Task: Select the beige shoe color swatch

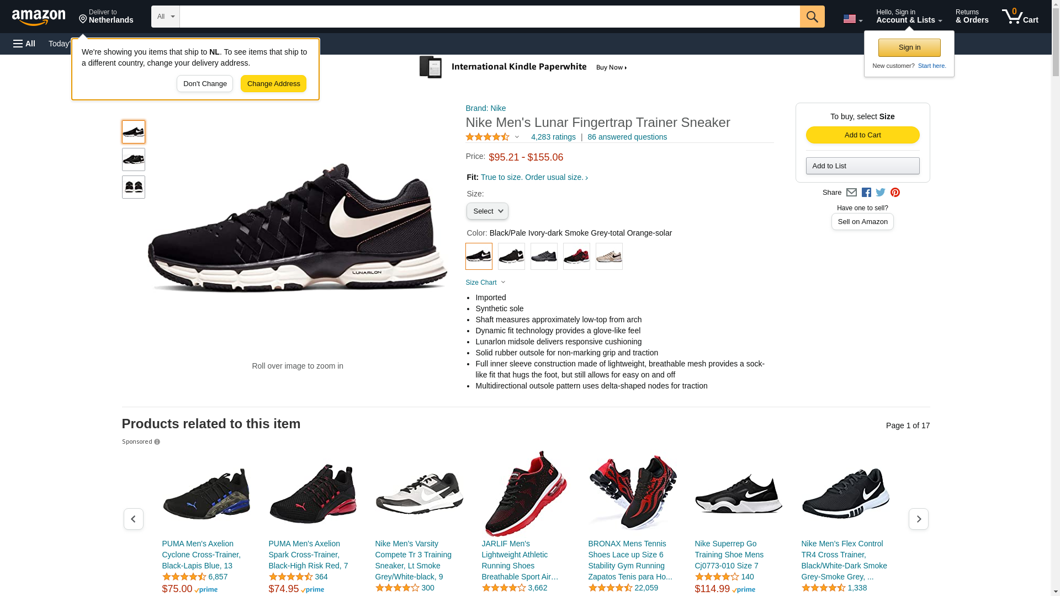Action: pyautogui.click(x=609, y=257)
